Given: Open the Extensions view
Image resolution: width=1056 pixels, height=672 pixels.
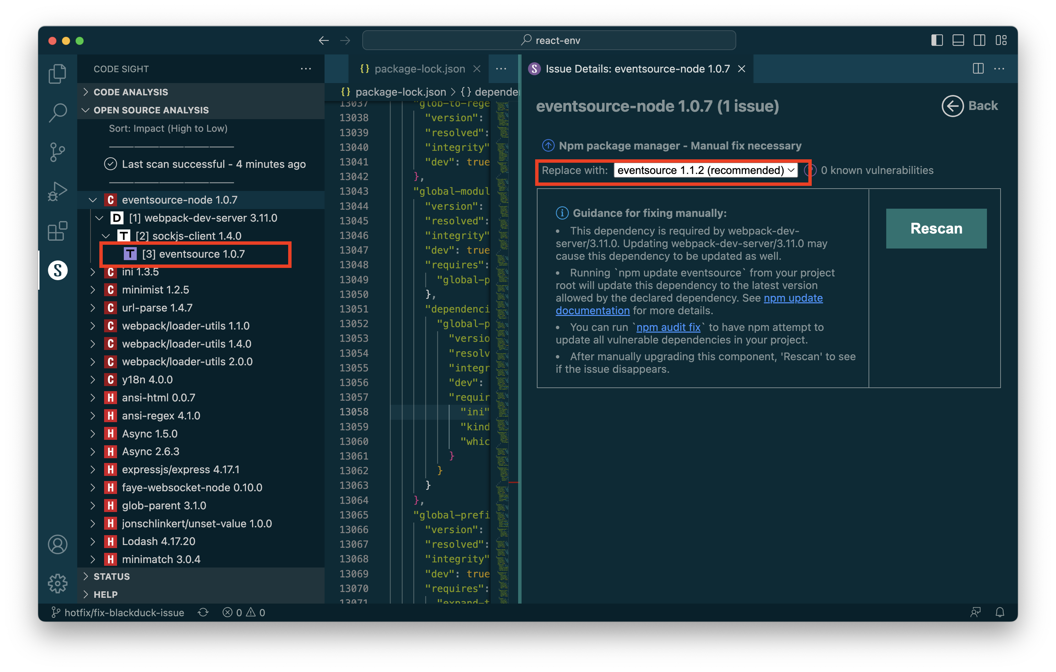Looking at the screenshot, I should (x=57, y=231).
